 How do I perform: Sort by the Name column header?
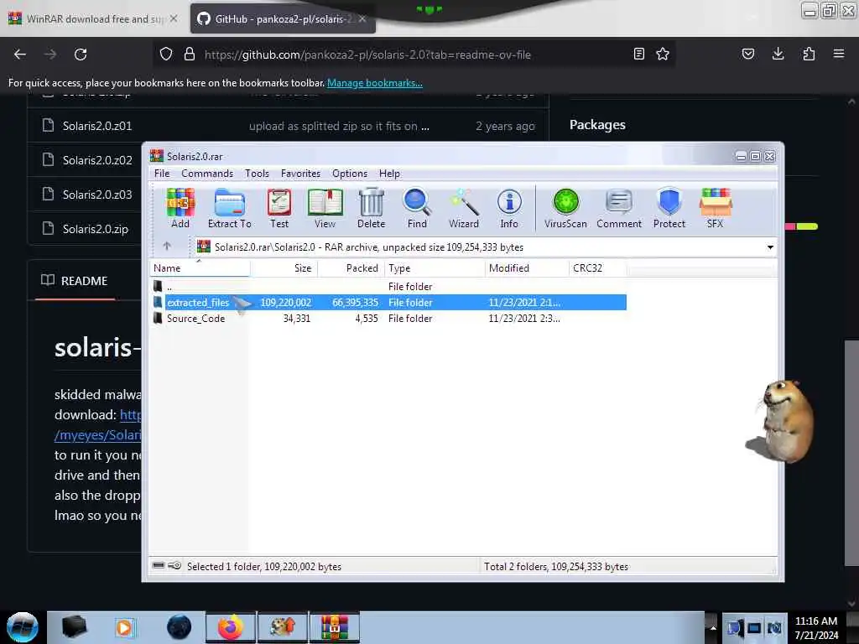[200, 267]
